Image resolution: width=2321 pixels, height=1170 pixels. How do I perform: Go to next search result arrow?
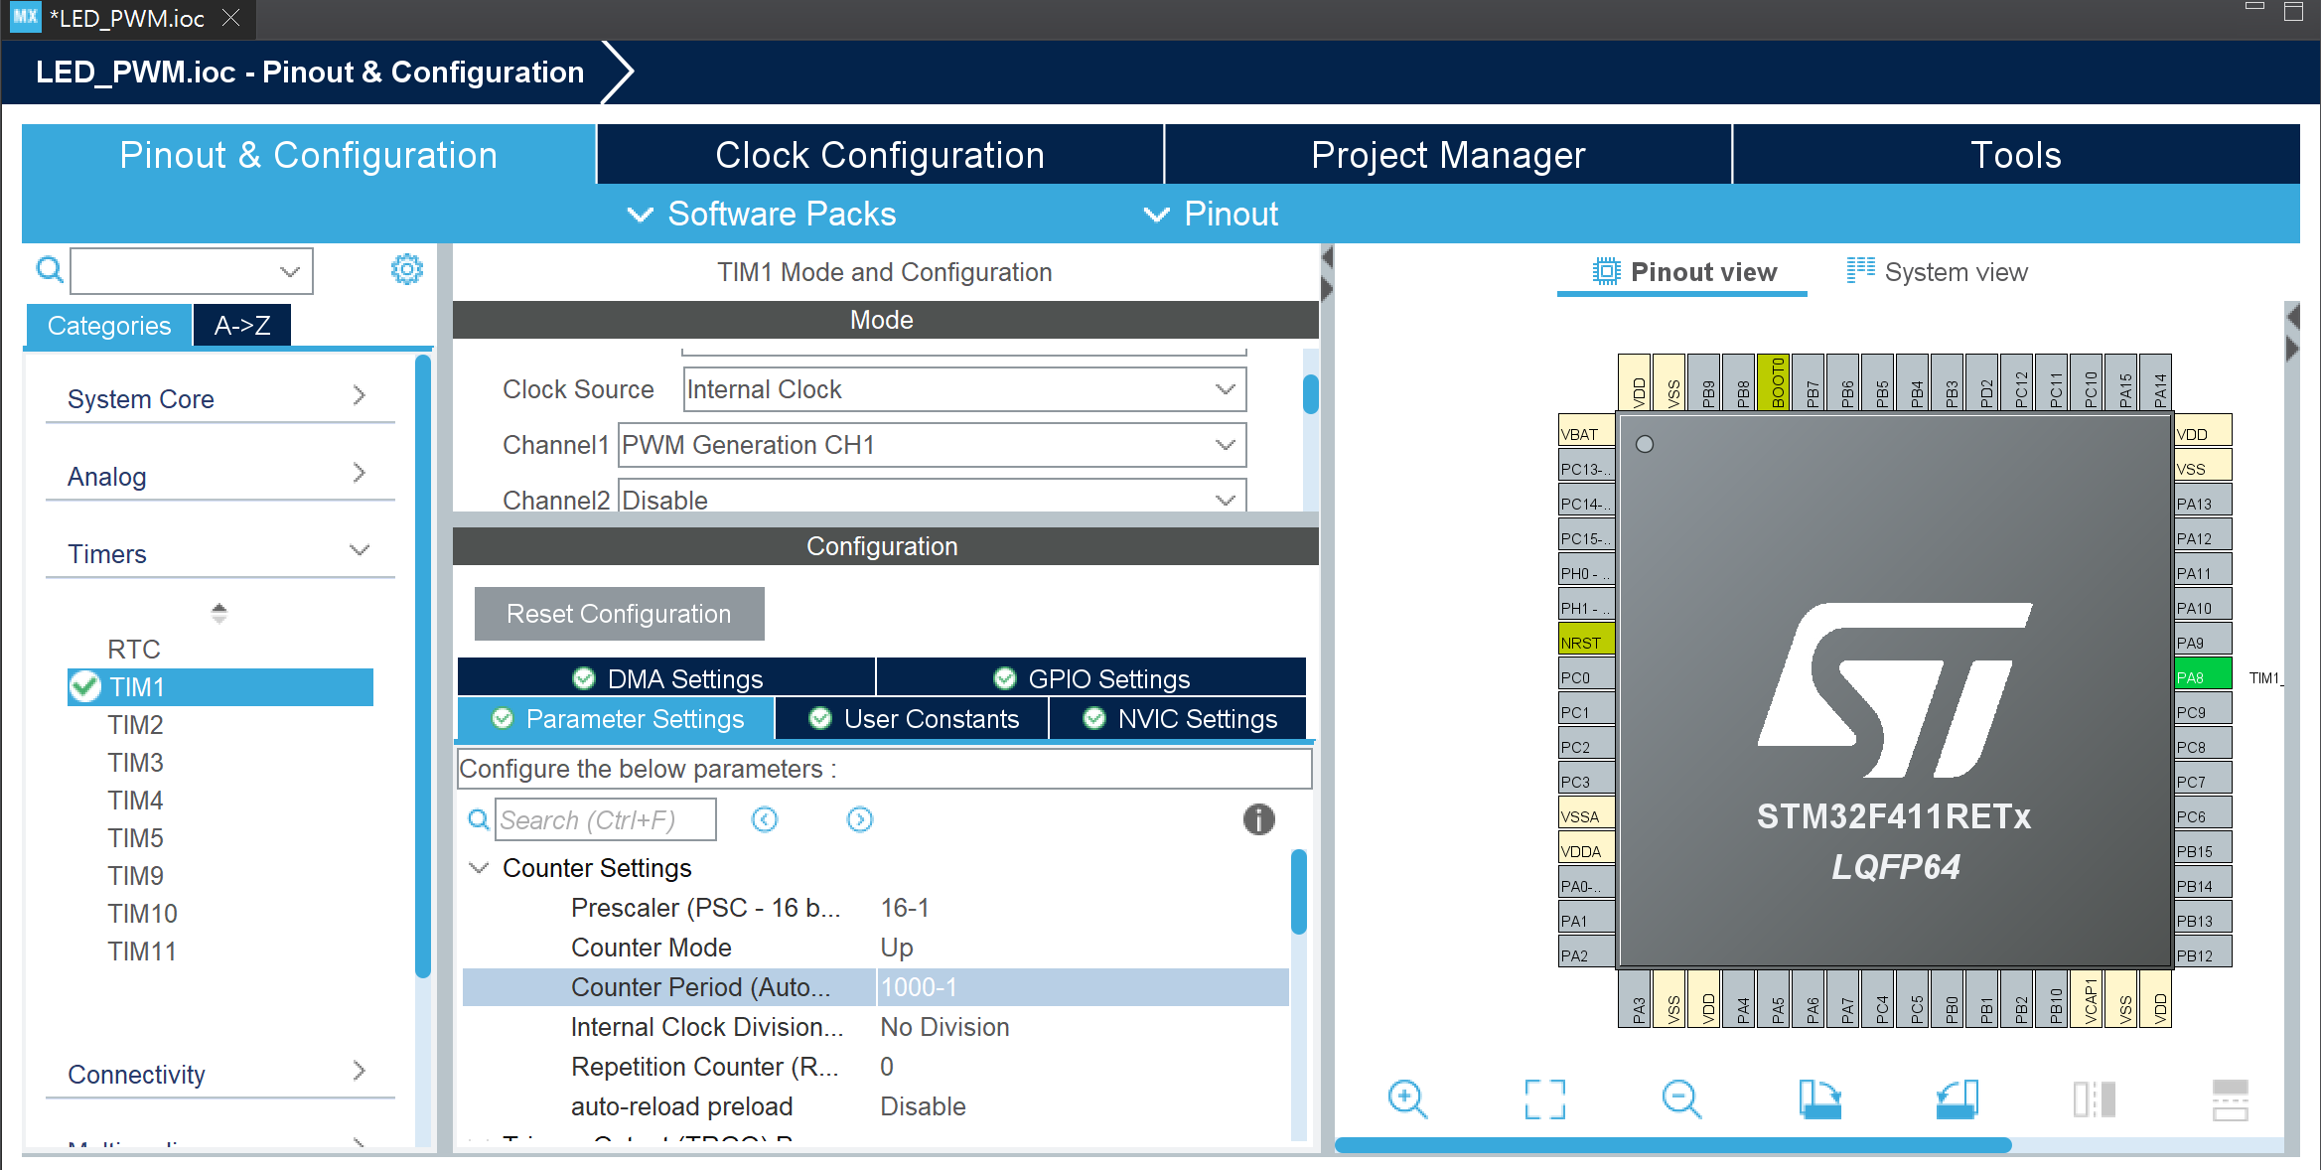(x=859, y=819)
